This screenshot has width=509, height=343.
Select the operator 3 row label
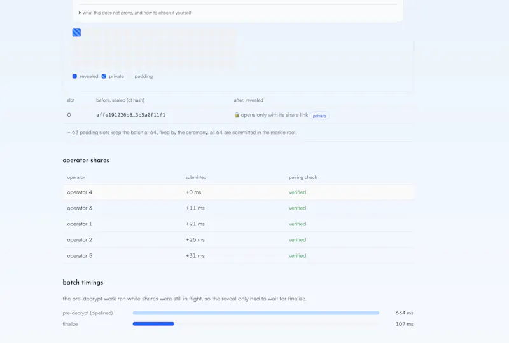tap(80, 208)
